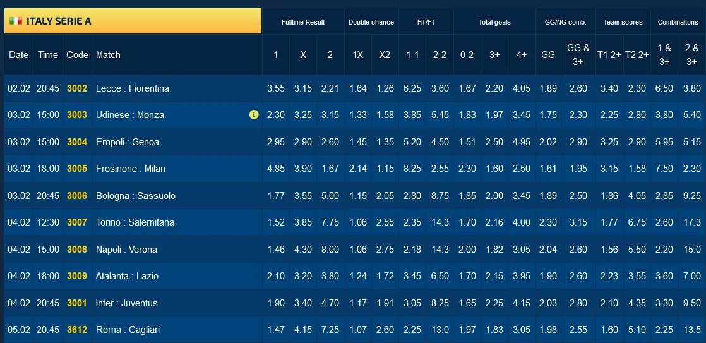Click the Total goals column group header
This screenshot has width=706, height=343.
tap(494, 22)
